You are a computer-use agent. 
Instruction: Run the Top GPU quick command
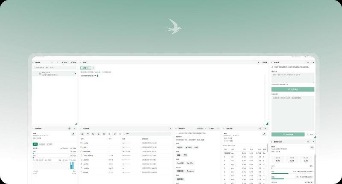point(190,163)
